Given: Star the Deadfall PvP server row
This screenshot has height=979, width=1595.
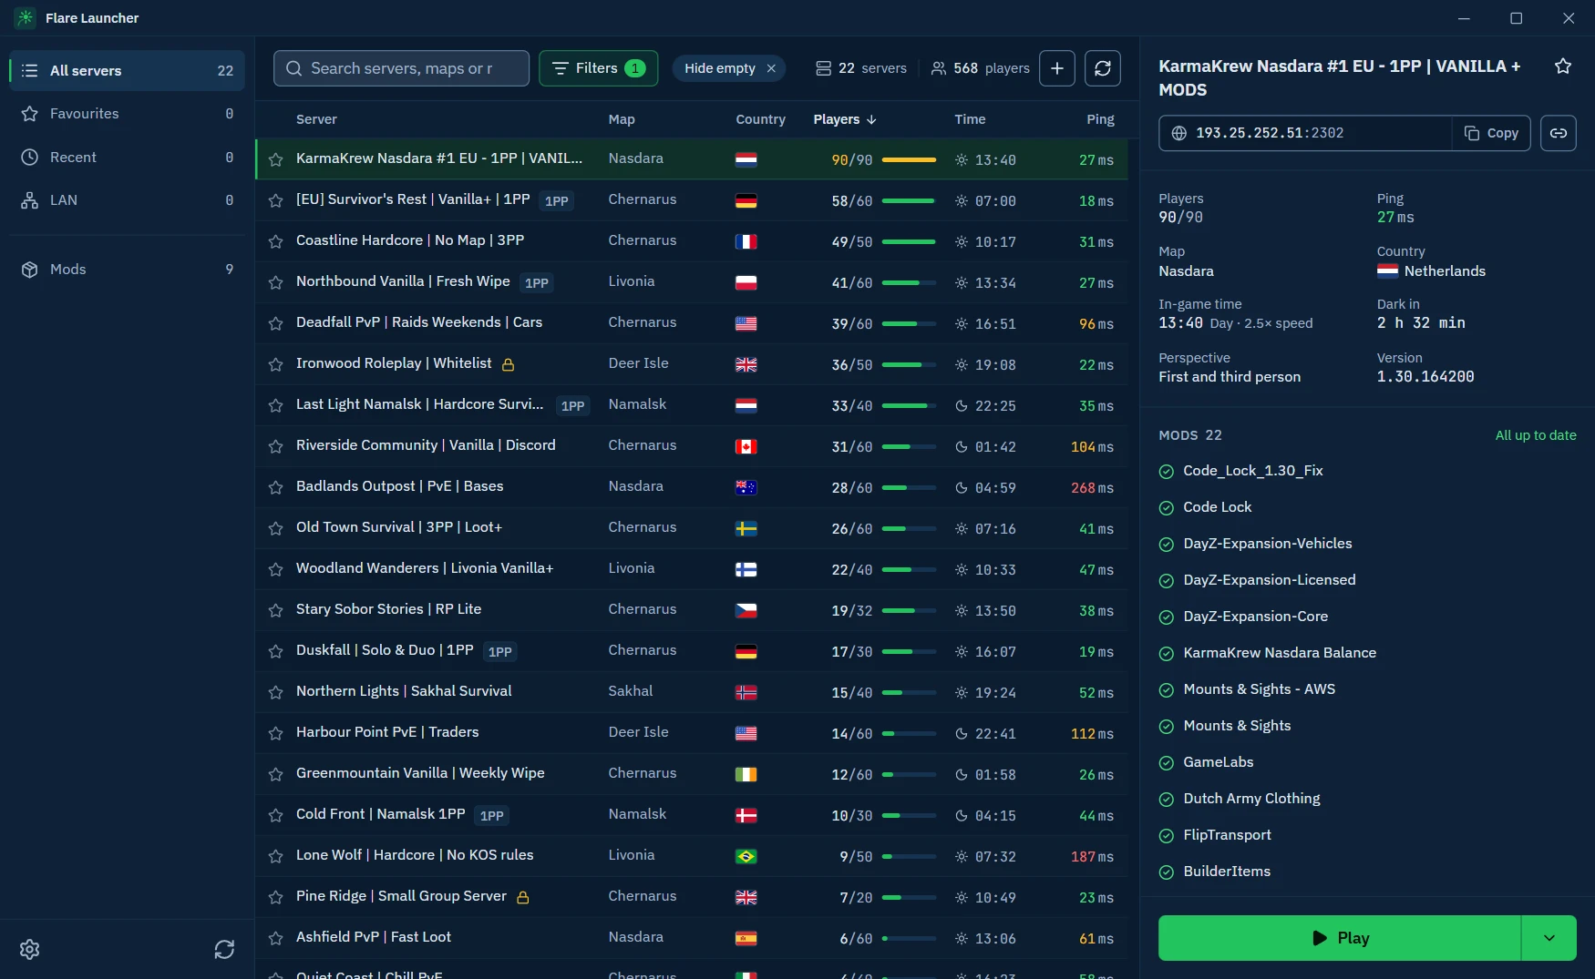Looking at the screenshot, I should coord(275,323).
